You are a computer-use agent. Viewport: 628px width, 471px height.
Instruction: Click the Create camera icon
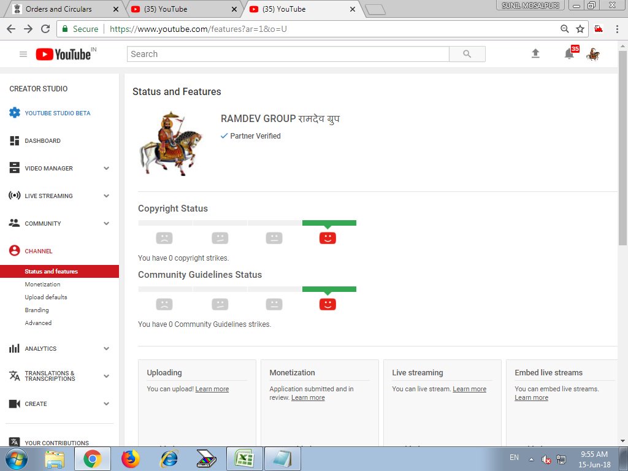tap(15, 404)
